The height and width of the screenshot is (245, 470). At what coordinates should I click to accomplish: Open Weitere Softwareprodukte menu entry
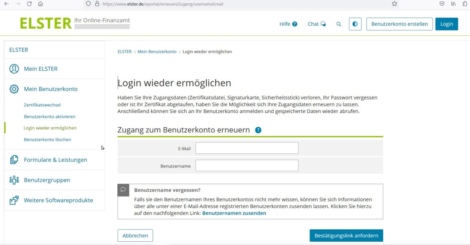coord(59,200)
